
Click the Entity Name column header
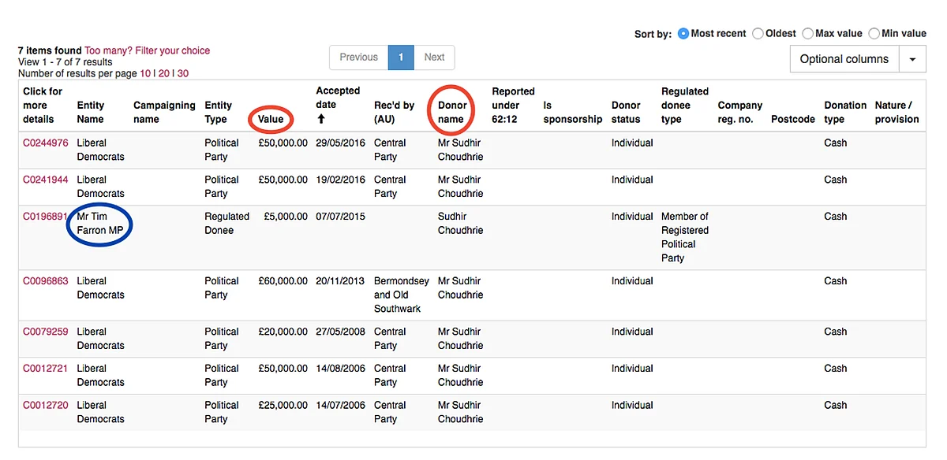[x=91, y=112]
